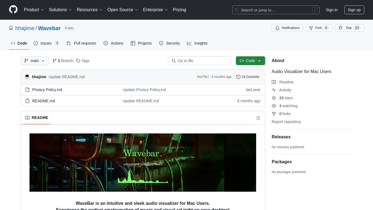Click the Go to file search box

click(200, 61)
